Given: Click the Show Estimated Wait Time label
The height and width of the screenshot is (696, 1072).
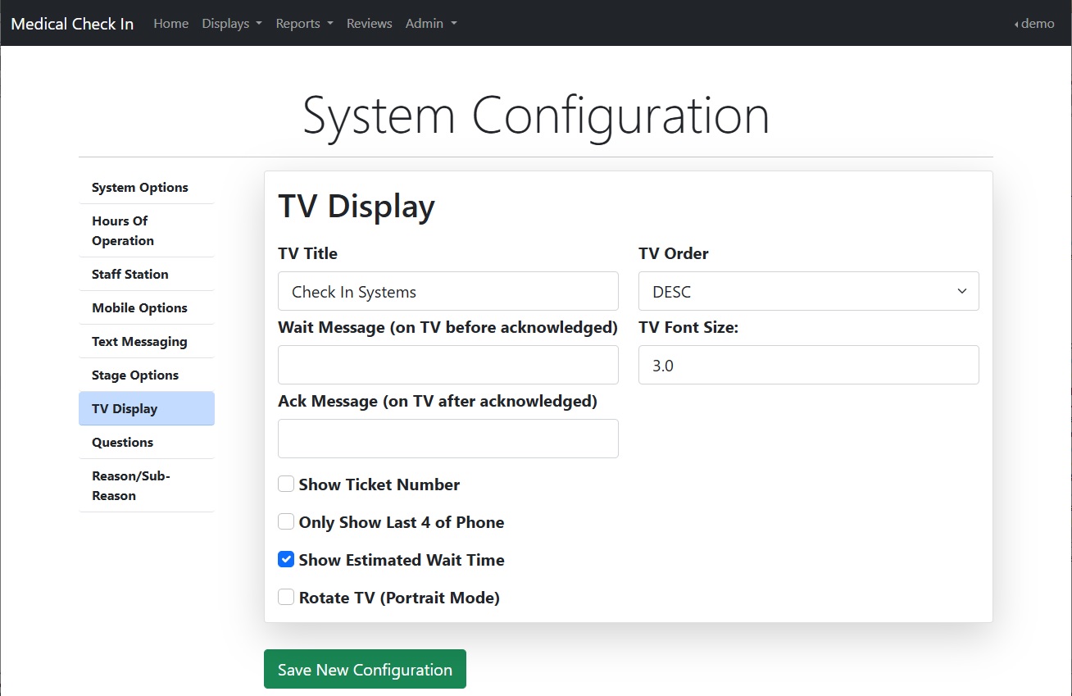Looking at the screenshot, I should [x=402, y=560].
